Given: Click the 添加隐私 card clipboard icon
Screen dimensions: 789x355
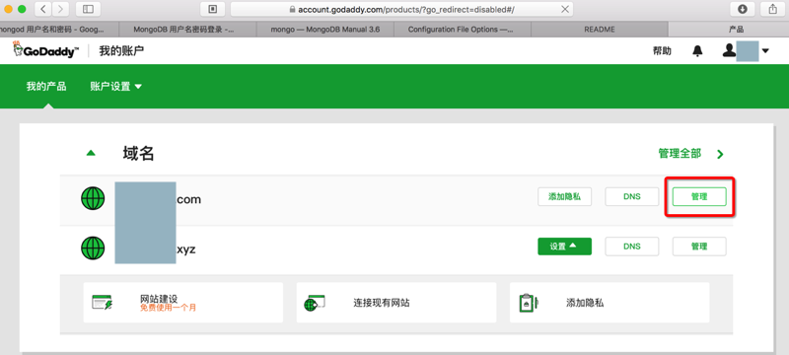Looking at the screenshot, I should pos(529,302).
